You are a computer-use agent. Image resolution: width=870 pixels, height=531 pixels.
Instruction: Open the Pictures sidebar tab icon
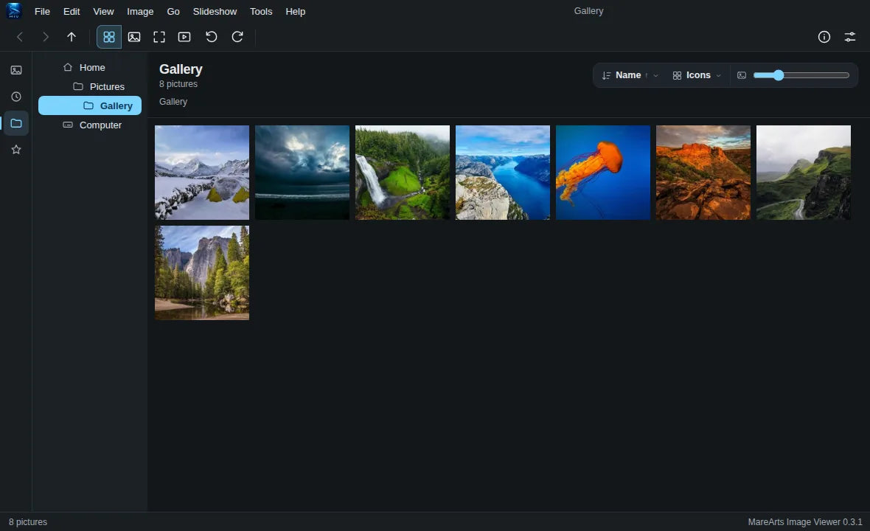[16, 70]
